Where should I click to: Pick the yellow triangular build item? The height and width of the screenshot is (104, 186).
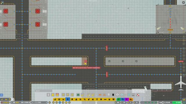click(53, 95)
